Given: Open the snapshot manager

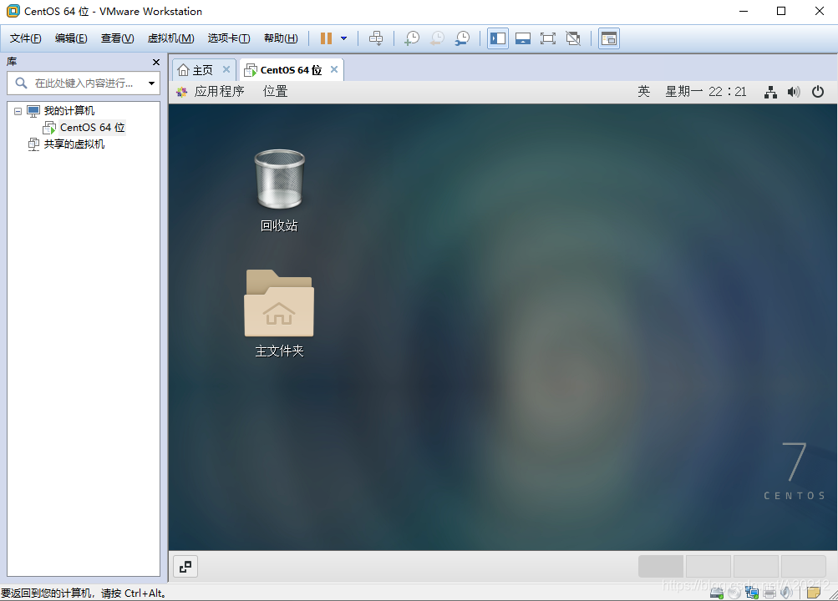Looking at the screenshot, I should coord(462,38).
